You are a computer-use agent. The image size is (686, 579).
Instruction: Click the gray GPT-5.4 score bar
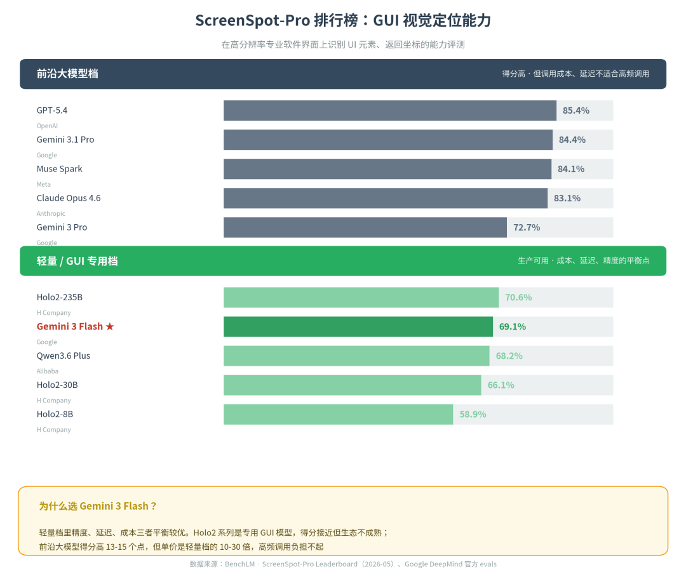390,110
